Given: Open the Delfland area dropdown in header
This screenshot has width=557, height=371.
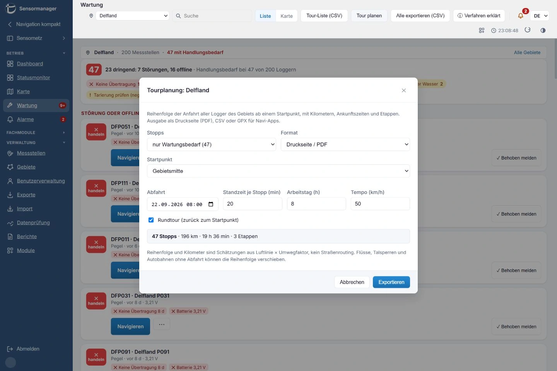Looking at the screenshot, I should (x=132, y=16).
